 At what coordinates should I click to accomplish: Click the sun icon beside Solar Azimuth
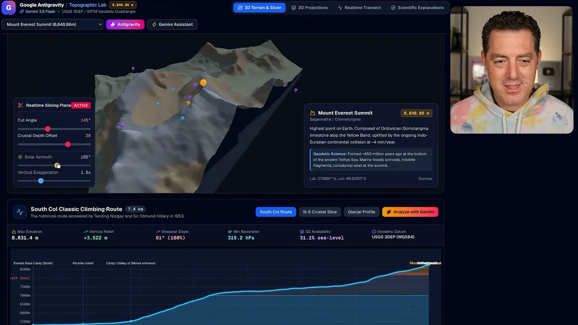20,157
